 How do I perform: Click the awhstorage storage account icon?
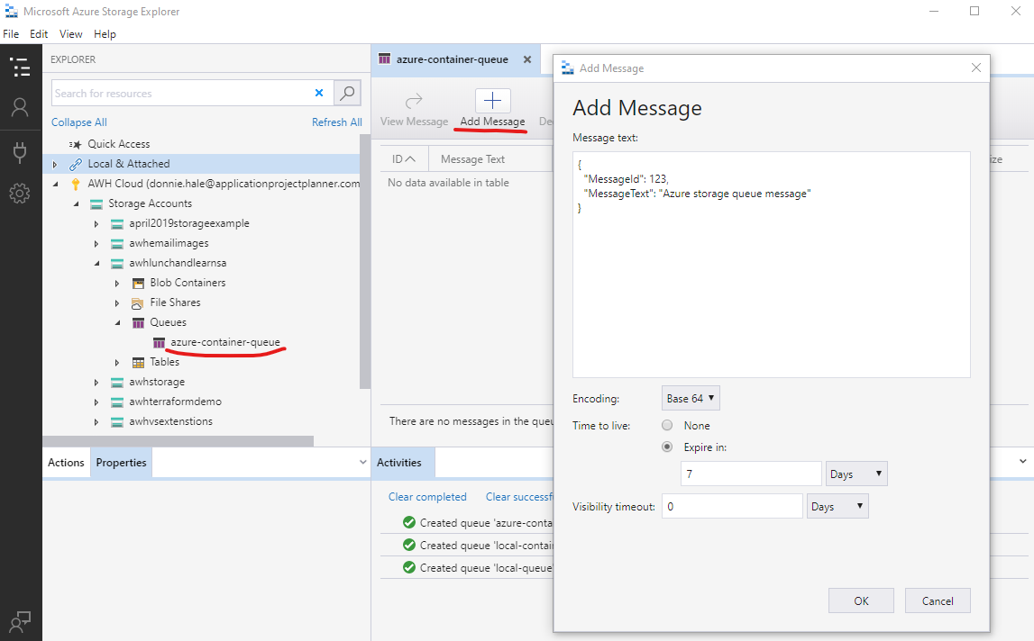(x=116, y=382)
